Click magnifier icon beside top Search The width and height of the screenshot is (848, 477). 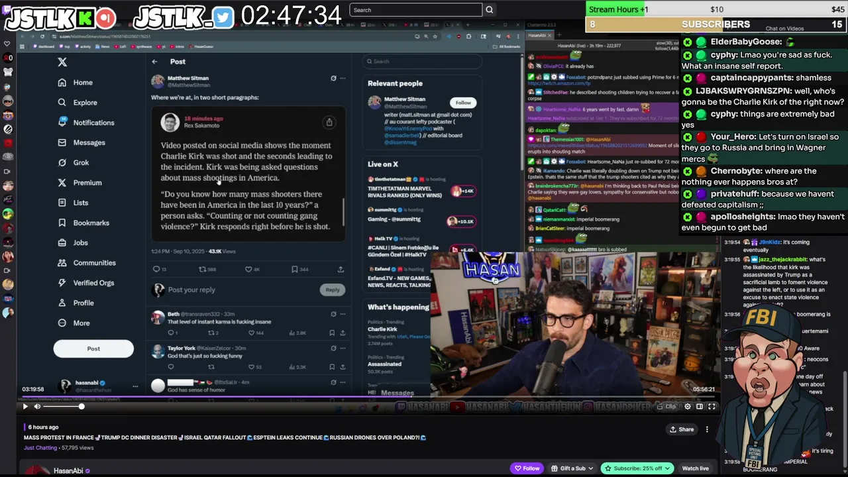tap(489, 10)
